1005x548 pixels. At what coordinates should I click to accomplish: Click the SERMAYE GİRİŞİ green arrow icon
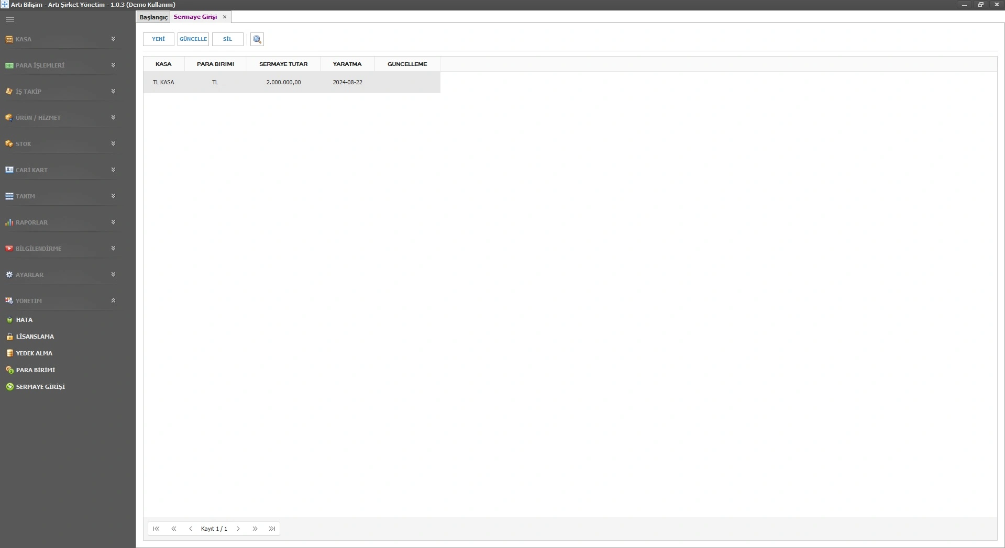(9, 387)
